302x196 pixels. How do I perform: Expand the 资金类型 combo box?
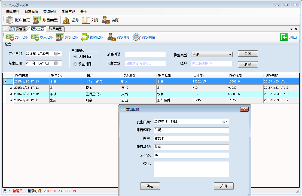(x=230, y=55)
